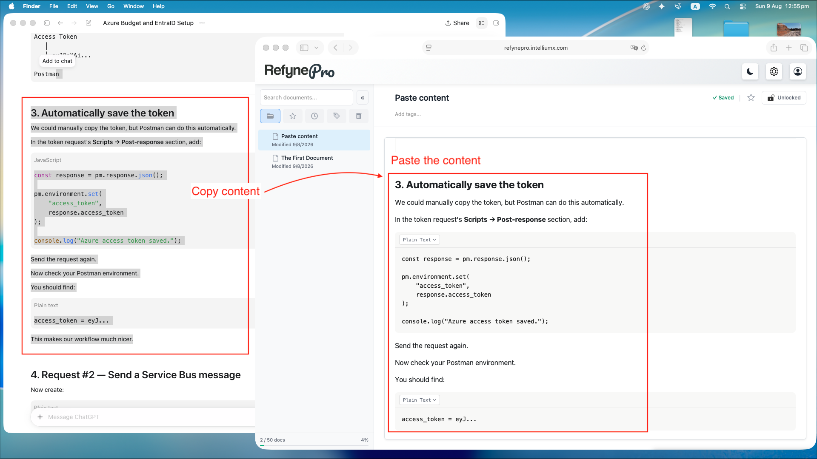
Task: Open the ChatGPT chat options ellipsis
Action: [x=202, y=23]
